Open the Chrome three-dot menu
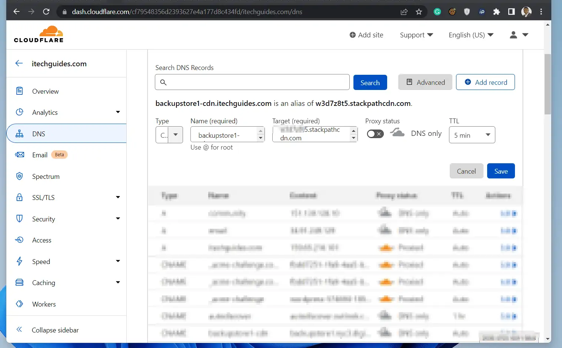Screen dimensions: 562x348 pyautogui.click(x=541, y=12)
